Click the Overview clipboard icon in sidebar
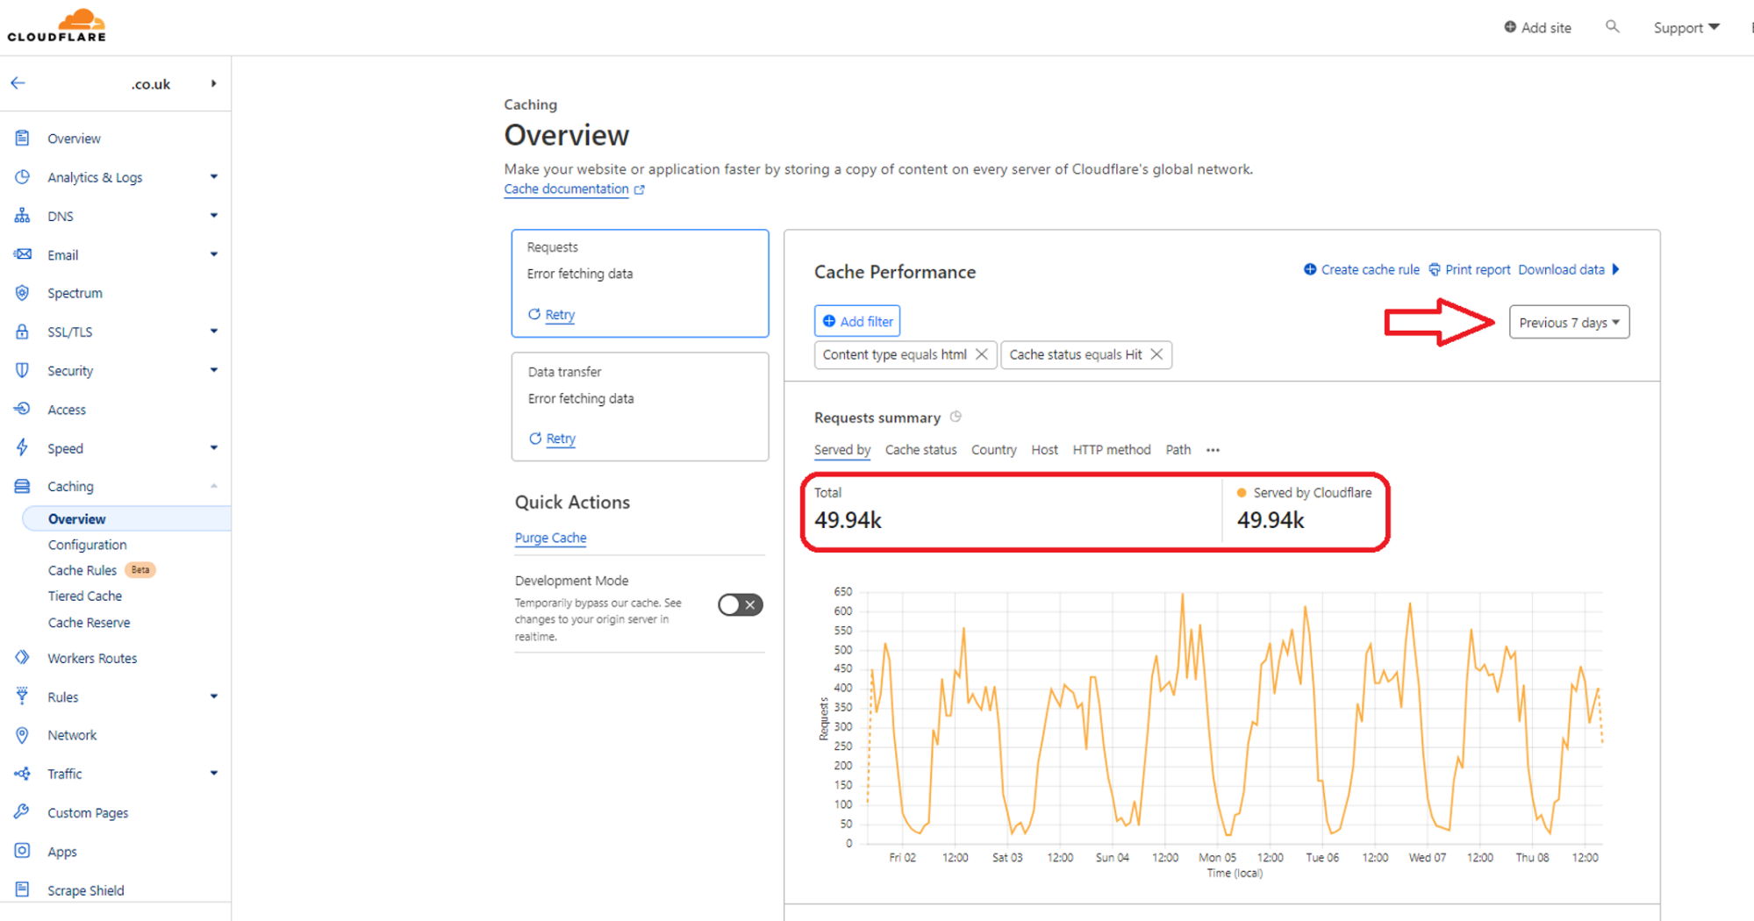This screenshot has height=921, width=1754. (x=22, y=138)
